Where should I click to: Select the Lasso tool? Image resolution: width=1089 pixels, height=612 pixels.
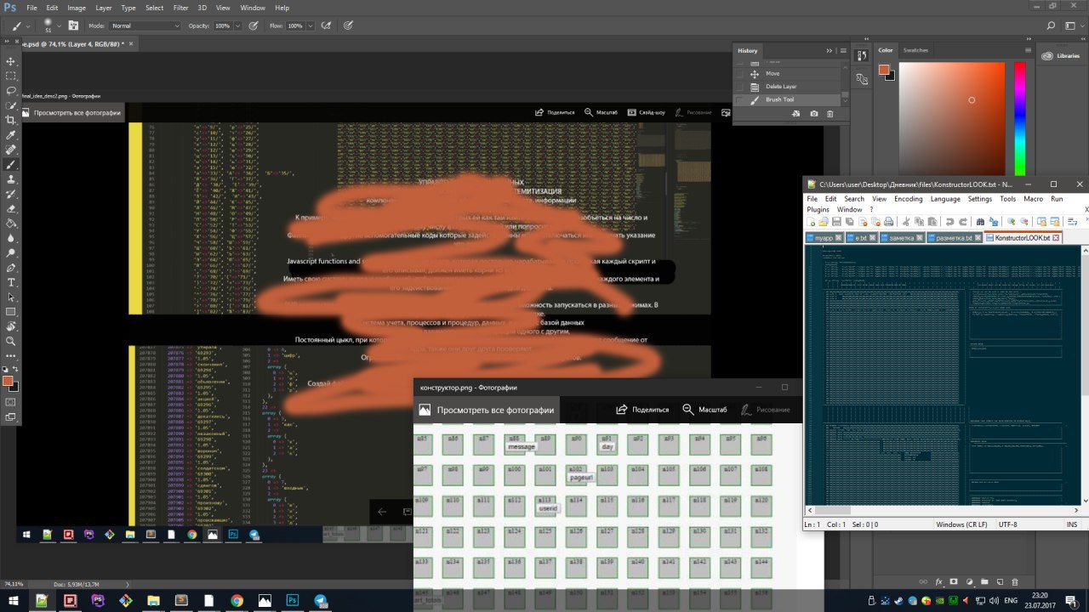tap(11, 90)
